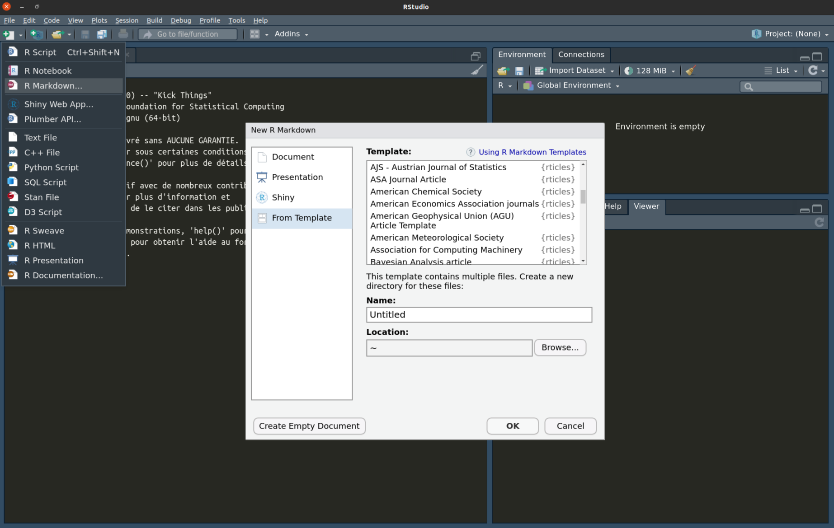The height and width of the screenshot is (528, 834).
Task: Choose Python Script from New File menu
Action: [x=64, y=167]
